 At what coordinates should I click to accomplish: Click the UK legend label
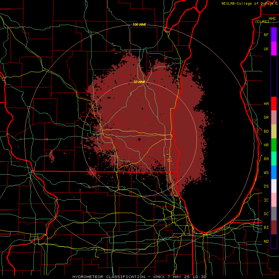click(x=266, y=49)
